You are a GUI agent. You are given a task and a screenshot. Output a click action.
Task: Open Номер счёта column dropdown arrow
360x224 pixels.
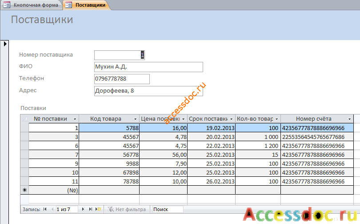click(x=349, y=119)
